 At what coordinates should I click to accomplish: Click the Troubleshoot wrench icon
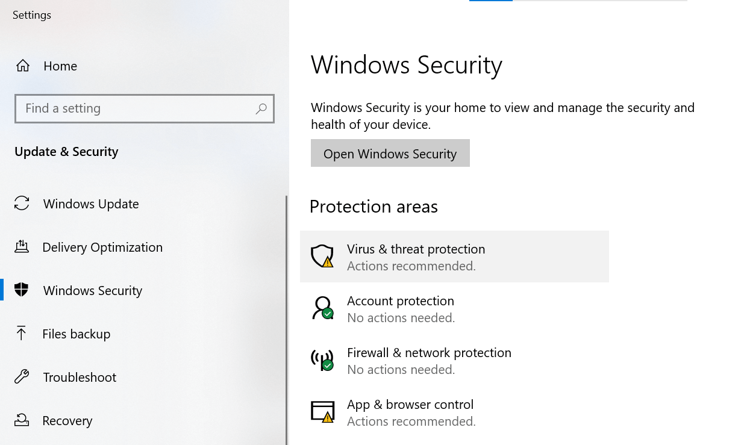(22, 377)
